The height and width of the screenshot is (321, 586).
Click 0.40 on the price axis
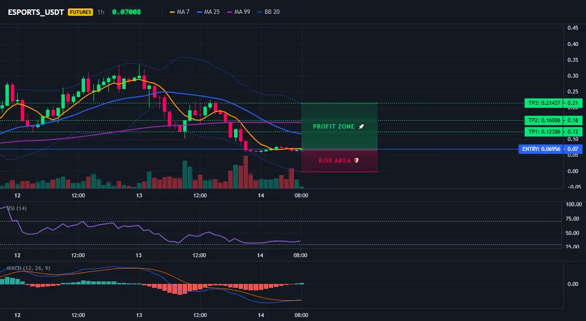click(x=573, y=44)
